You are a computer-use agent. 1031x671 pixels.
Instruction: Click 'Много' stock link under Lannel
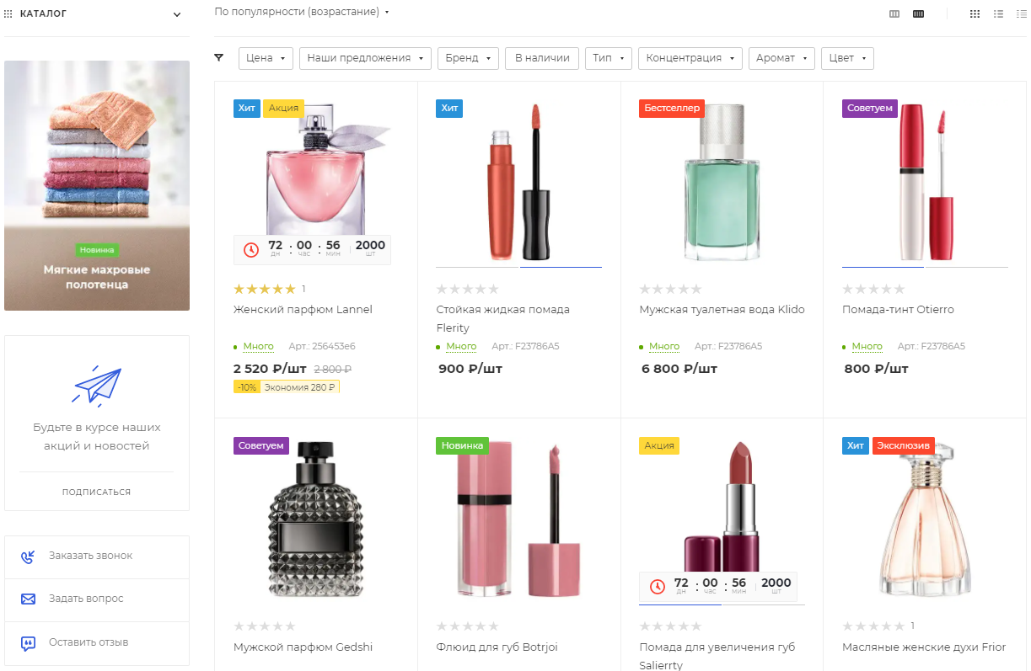(258, 347)
